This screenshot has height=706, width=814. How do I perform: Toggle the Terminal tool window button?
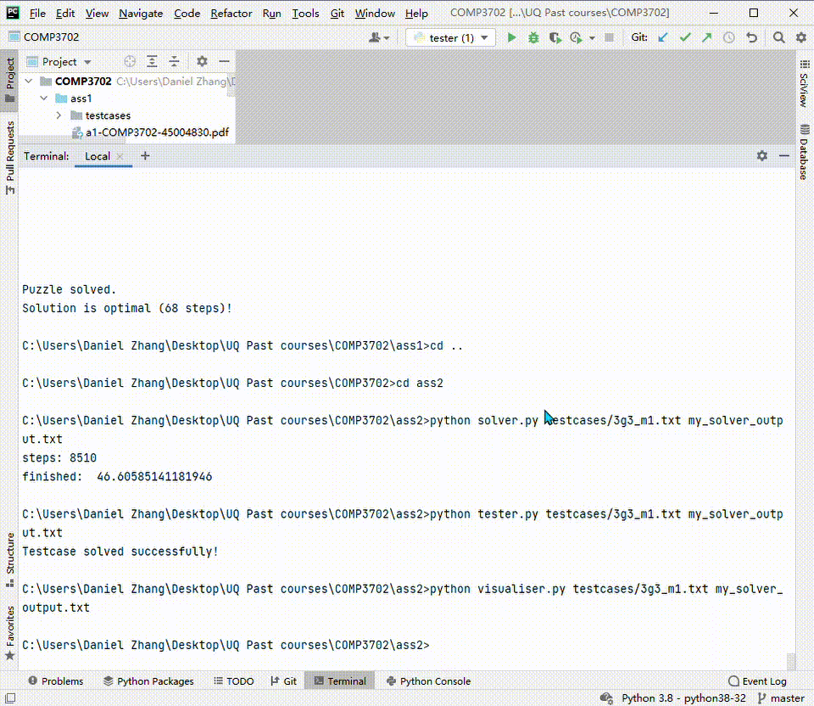click(340, 681)
